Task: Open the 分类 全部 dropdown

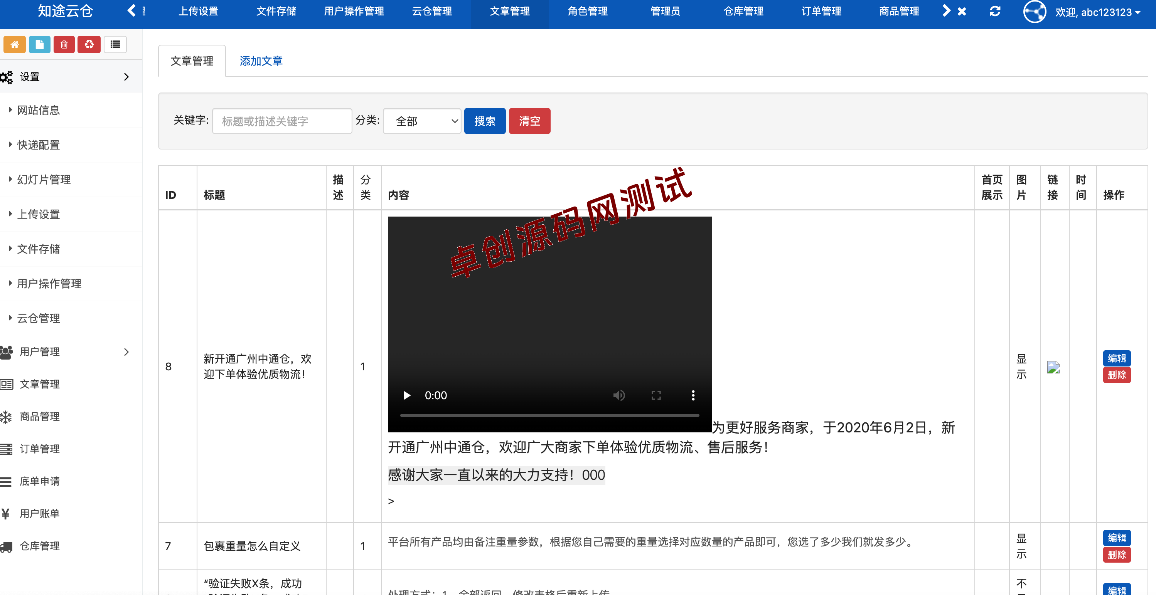Action: [x=422, y=121]
